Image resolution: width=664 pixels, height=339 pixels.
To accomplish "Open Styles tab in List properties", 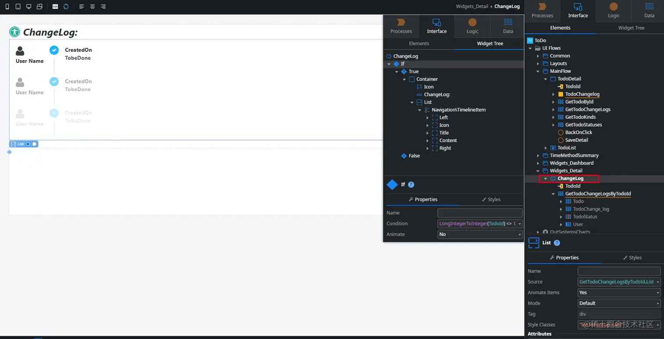I will click(632, 258).
